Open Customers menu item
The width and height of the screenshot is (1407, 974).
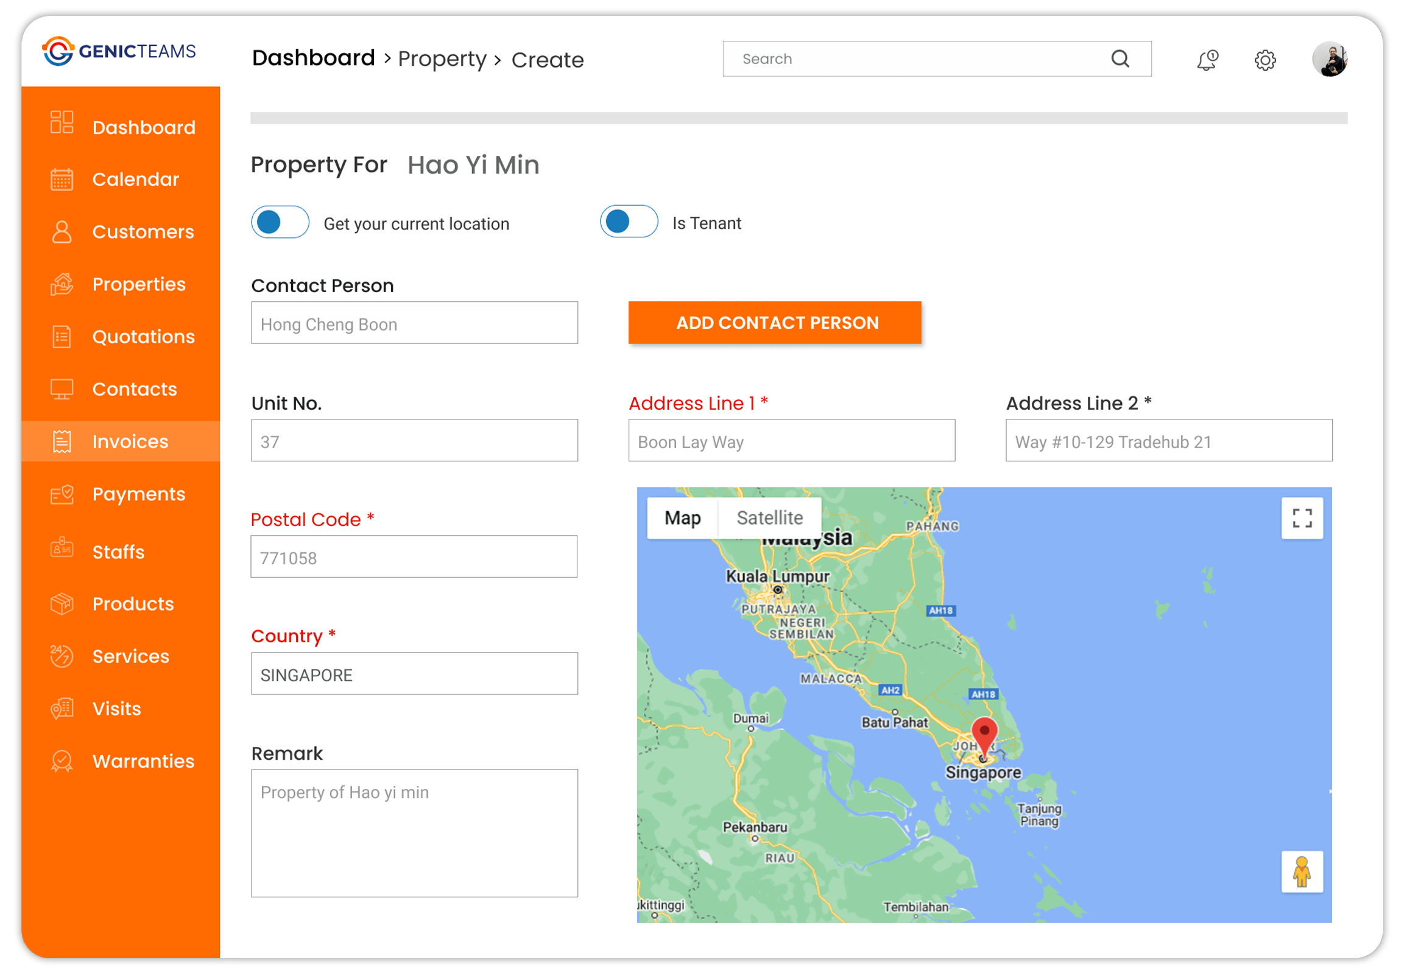121,232
